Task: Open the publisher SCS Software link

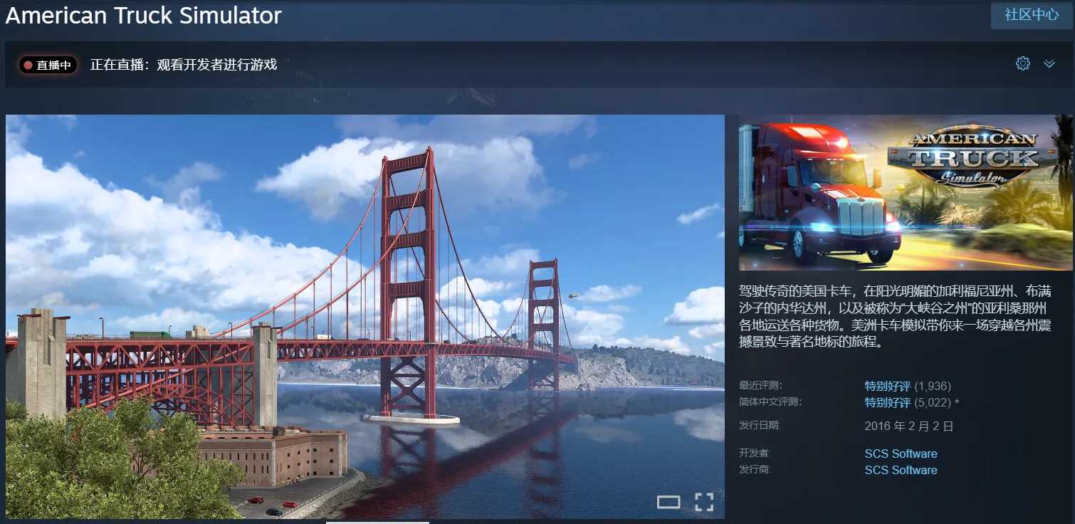Action: [x=901, y=470]
